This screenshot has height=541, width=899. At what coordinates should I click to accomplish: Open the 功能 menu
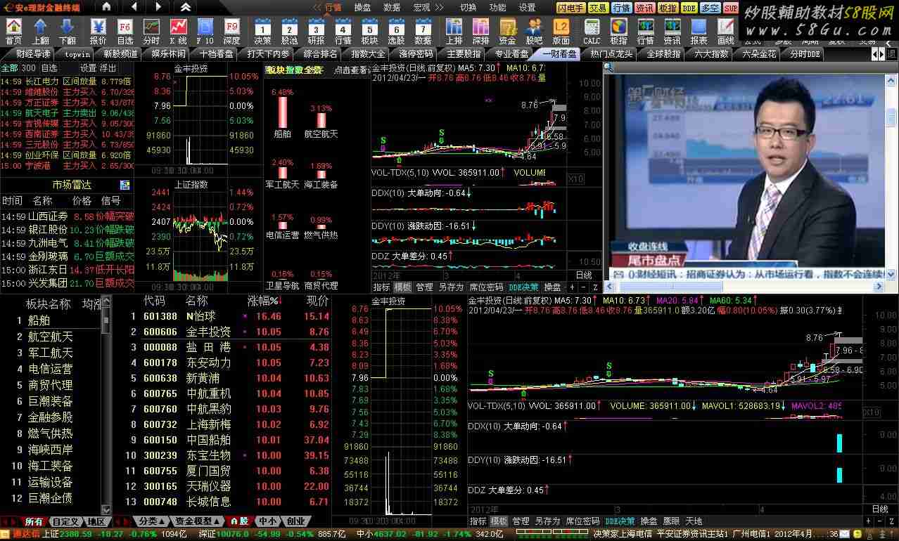point(497,7)
